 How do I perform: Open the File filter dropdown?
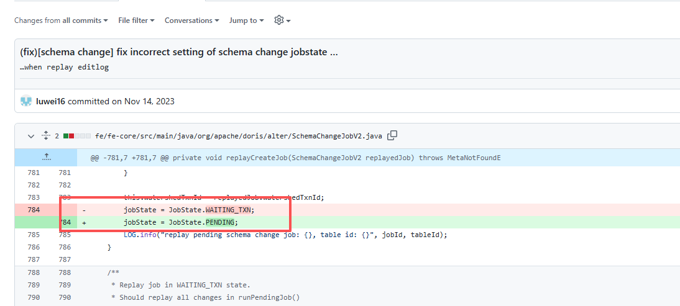136,20
